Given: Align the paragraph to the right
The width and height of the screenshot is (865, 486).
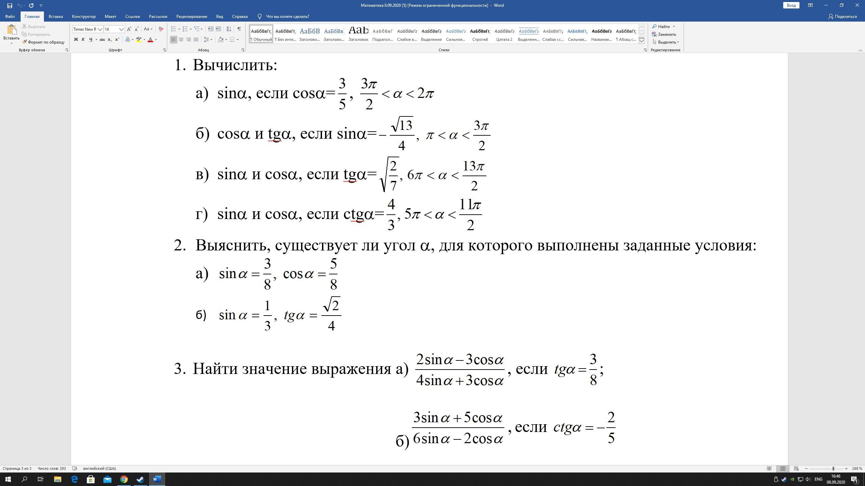Looking at the screenshot, I should tap(188, 39).
